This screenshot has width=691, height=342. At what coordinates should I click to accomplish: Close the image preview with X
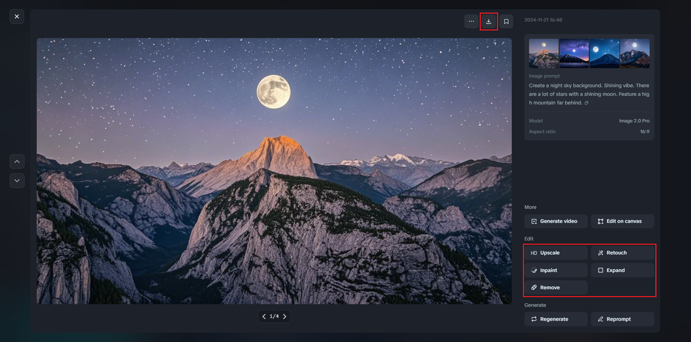17,17
